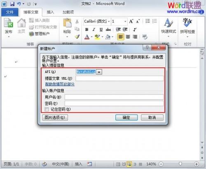The height and width of the screenshot is (169, 206).
Task: Click the Password (密码) input field
Action: pyautogui.click(x=114, y=104)
